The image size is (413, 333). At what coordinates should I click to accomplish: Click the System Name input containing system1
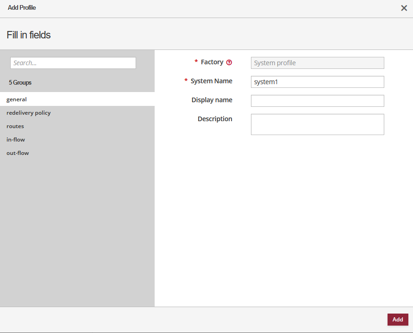(x=317, y=82)
